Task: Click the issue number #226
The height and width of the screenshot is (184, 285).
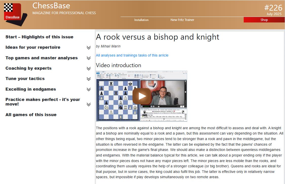Action: pyautogui.click(x=273, y=8)
